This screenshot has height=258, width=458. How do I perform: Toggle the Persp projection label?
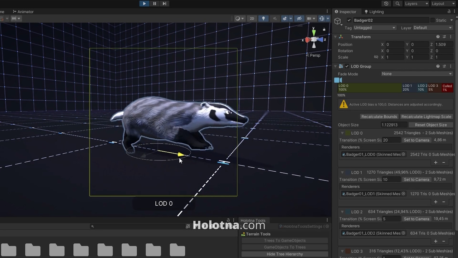pyautogui.click(x=313, y=55)
